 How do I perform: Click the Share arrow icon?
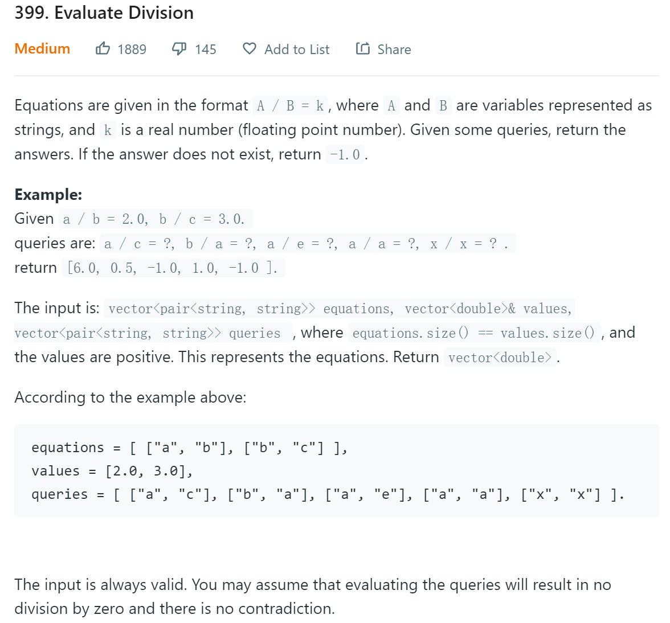pos(363,48)
